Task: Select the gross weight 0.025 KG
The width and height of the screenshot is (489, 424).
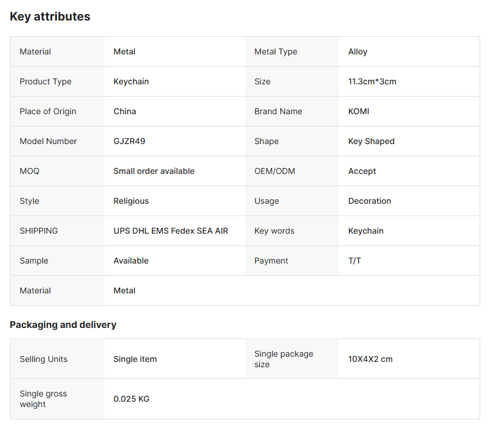Action: (x=131, y=399)
